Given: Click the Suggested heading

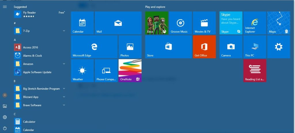Looking at the screenshot, I should (x=20, y=7).
